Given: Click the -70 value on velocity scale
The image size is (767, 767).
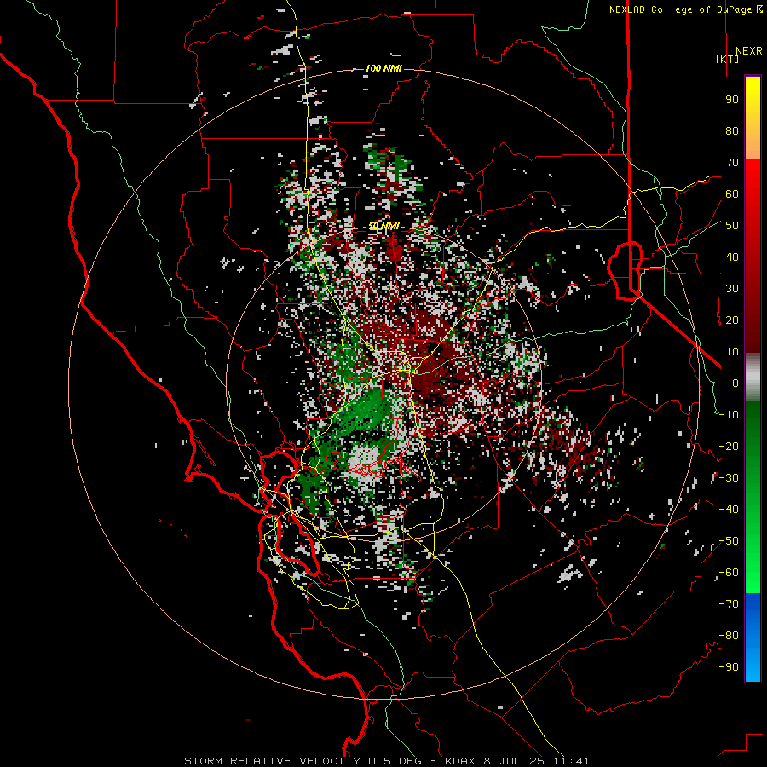Looking at the screenshot, I should click(729, 604).
